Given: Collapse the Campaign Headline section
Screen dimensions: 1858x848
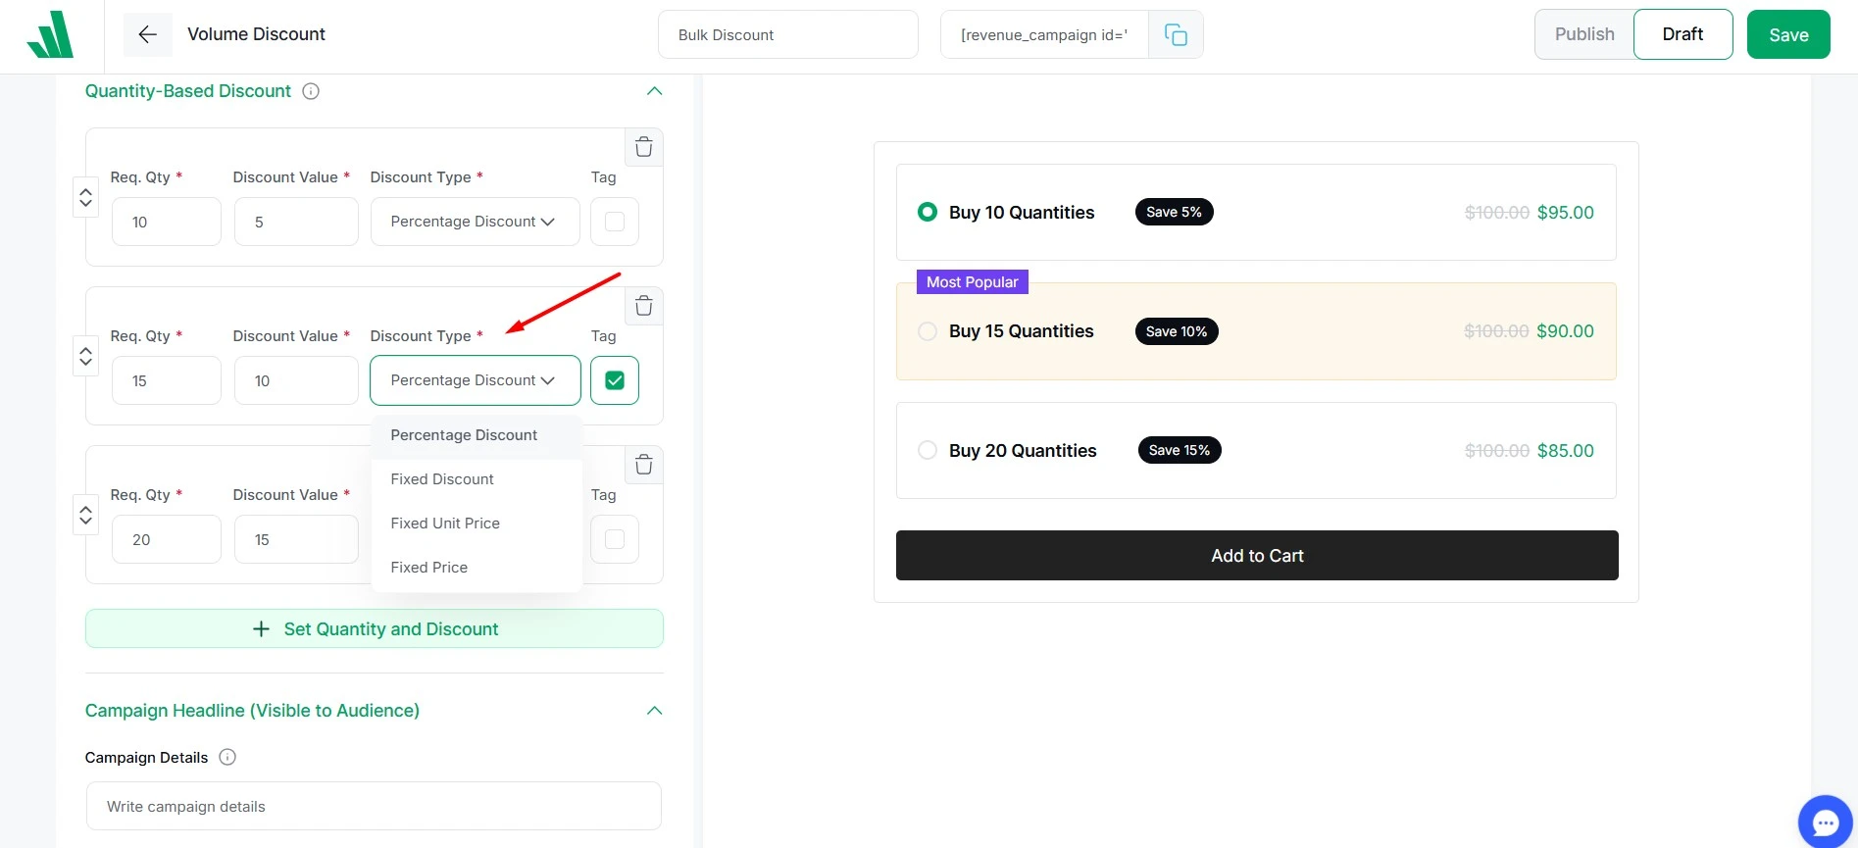Looking at the screenshot, I should [655, 711].
